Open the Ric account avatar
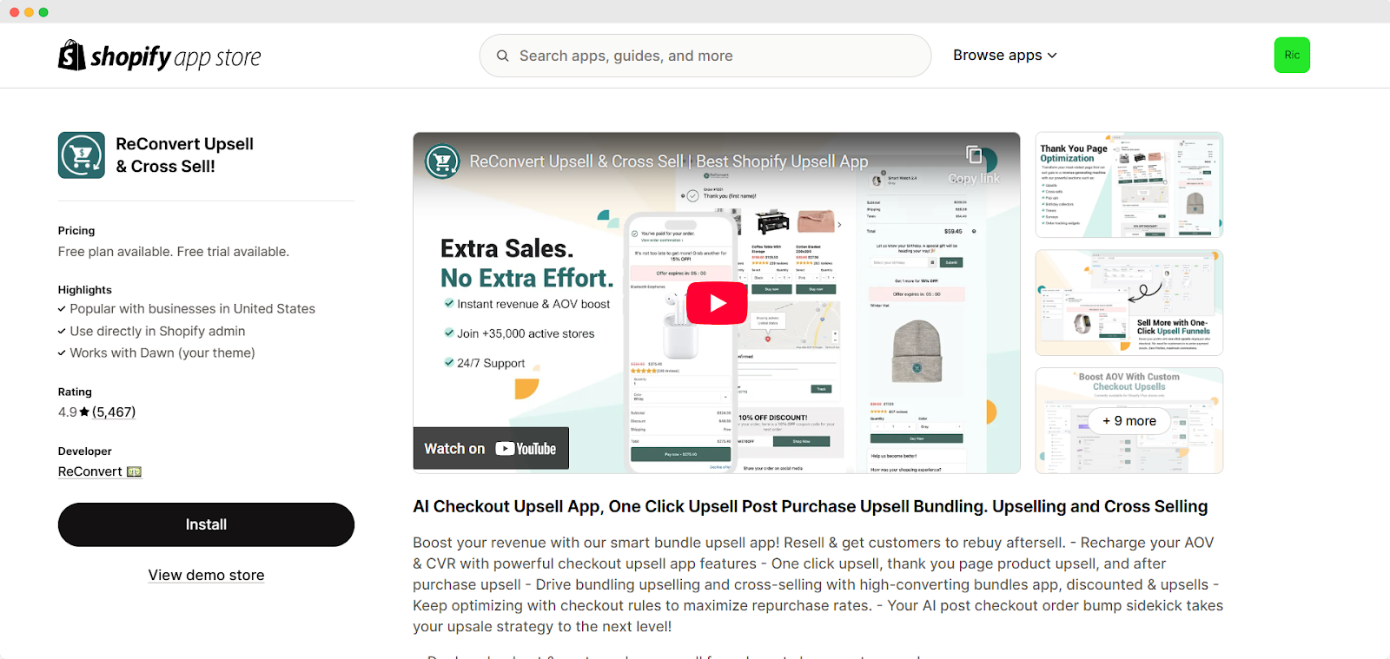 [1292, 55]
